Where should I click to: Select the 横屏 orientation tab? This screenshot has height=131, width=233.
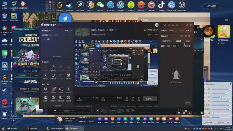[66, 31]
